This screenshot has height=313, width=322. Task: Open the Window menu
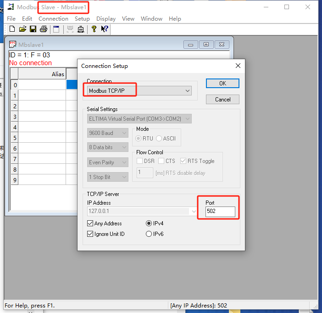click(x=151, y=19)
